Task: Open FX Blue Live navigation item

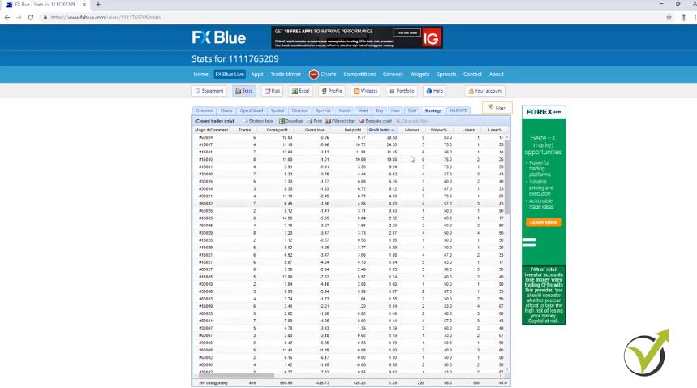Action: (x=230, y=74)
